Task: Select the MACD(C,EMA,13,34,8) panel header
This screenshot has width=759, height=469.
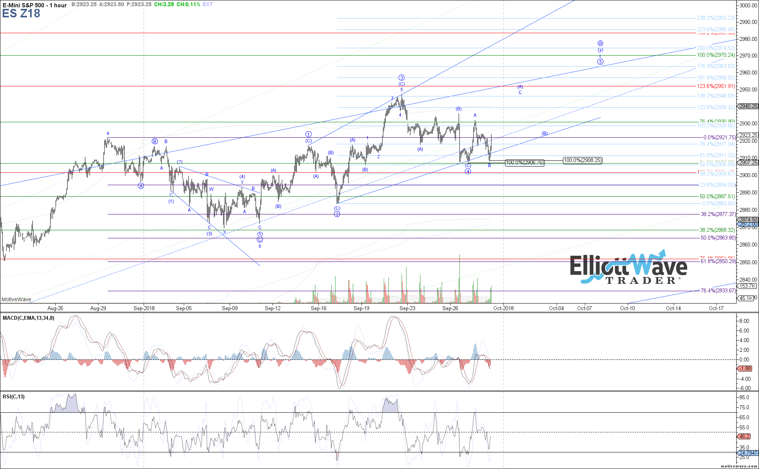Action: pos(28,318)
